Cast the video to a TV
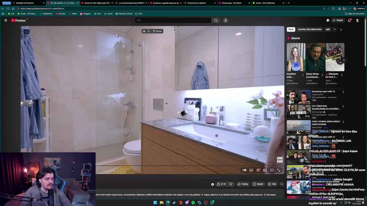The image size is (367, 206). tap(272, 170)
